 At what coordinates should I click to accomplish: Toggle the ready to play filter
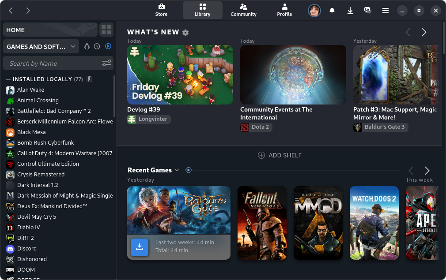(108, 46)
